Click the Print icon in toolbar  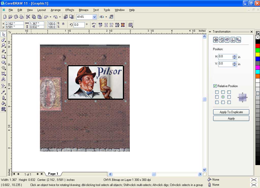tap(22, 17)
